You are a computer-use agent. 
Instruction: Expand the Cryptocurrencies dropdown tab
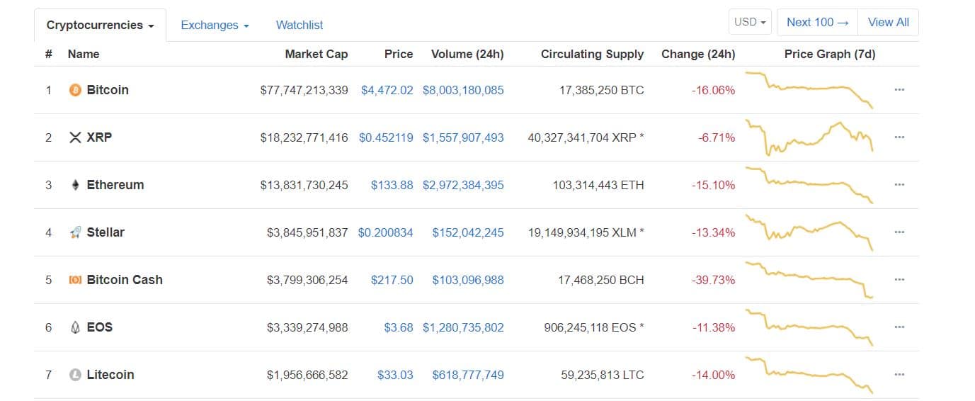(x=100, y=26)
